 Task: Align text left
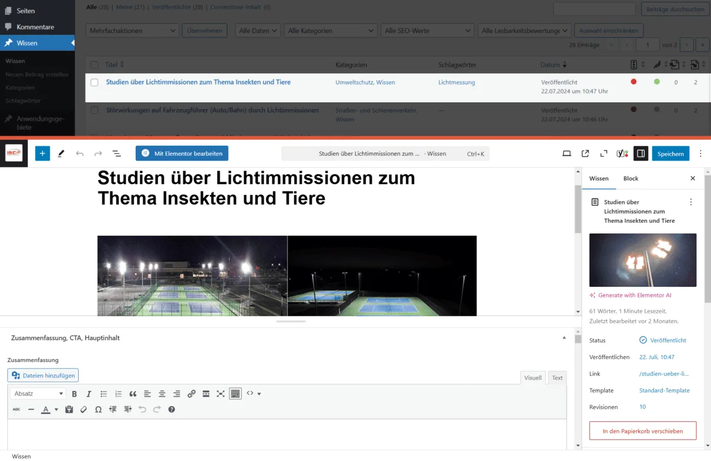148,393
